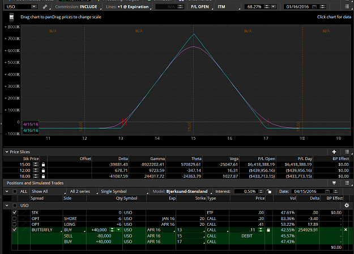Click the lock icon on 15.00 price slice

(44, 165)
